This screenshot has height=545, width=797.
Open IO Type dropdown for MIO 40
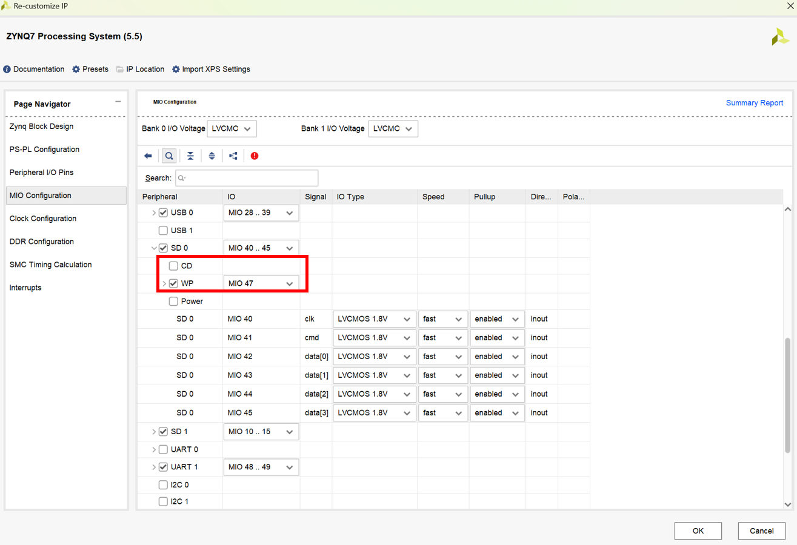point(375,319)
